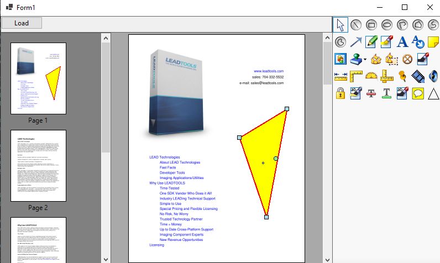
Task: Select the film strip Media tool
Action: click(x=418, y=76)
